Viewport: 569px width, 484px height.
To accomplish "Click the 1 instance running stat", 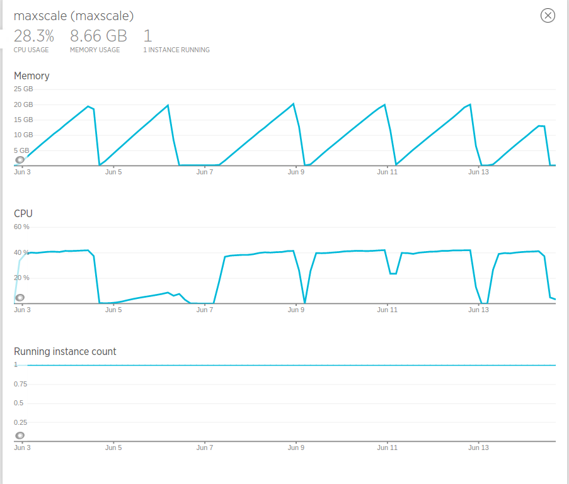I will [147, 36].
